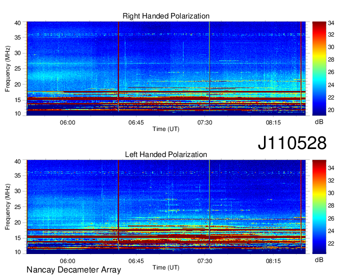Click the dB unit label under the bottom colorbar
Screen dimensions: 340x276
click(x=319, y=259)
